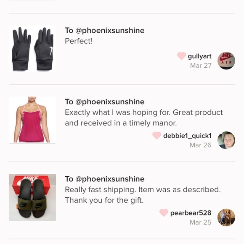Tap @phoenixsunshine in the gloves review
This screenshot has height=244, width=244.
(110, 30)
